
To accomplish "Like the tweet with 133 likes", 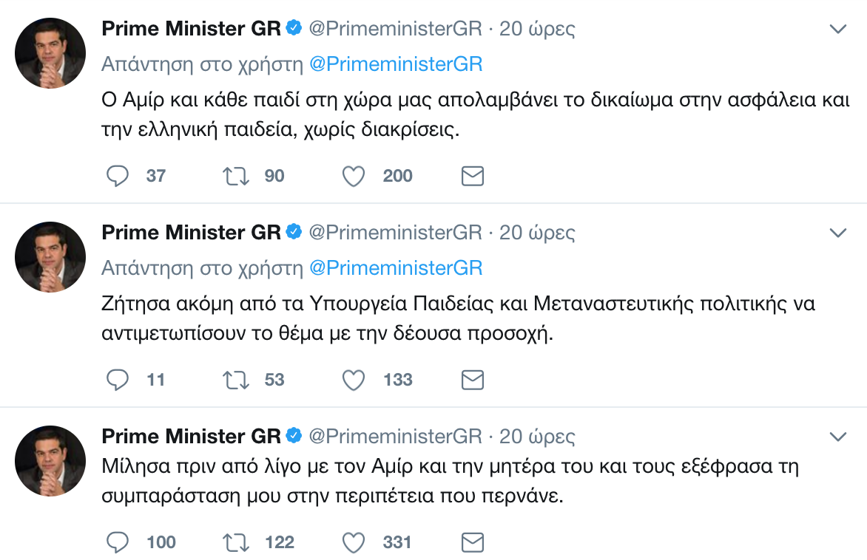I will point(354,380).
